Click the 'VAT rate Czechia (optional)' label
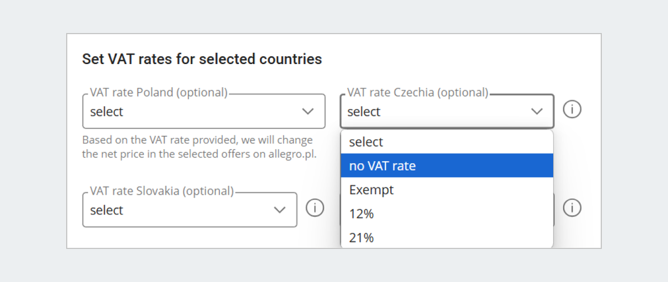 (x=417, y=92)
